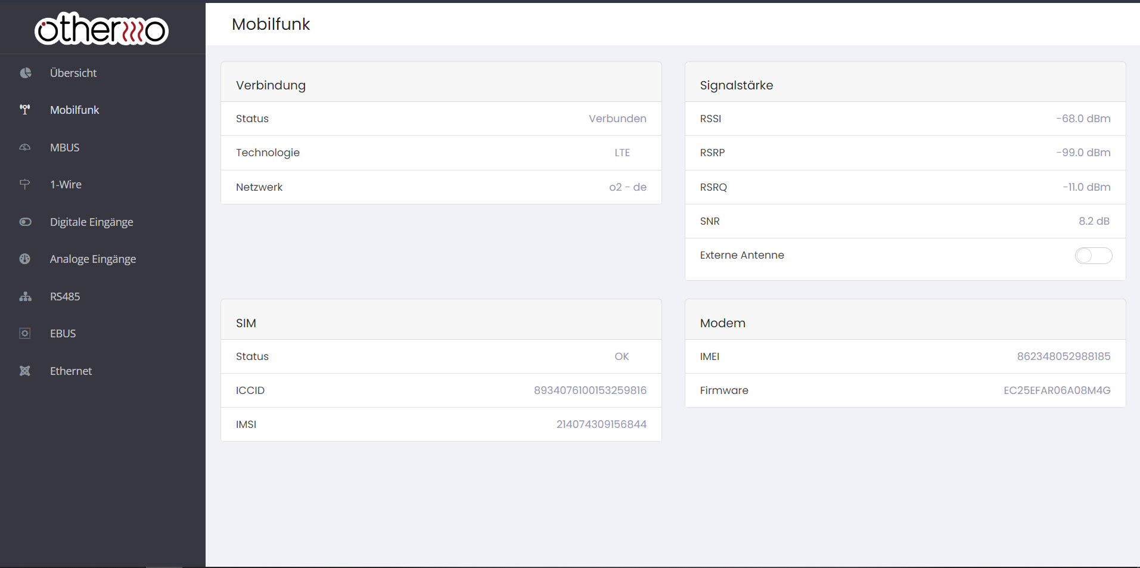Click the IMSI number 214074309156844
The image size is (1140, 568).
(x=601, y=424)
